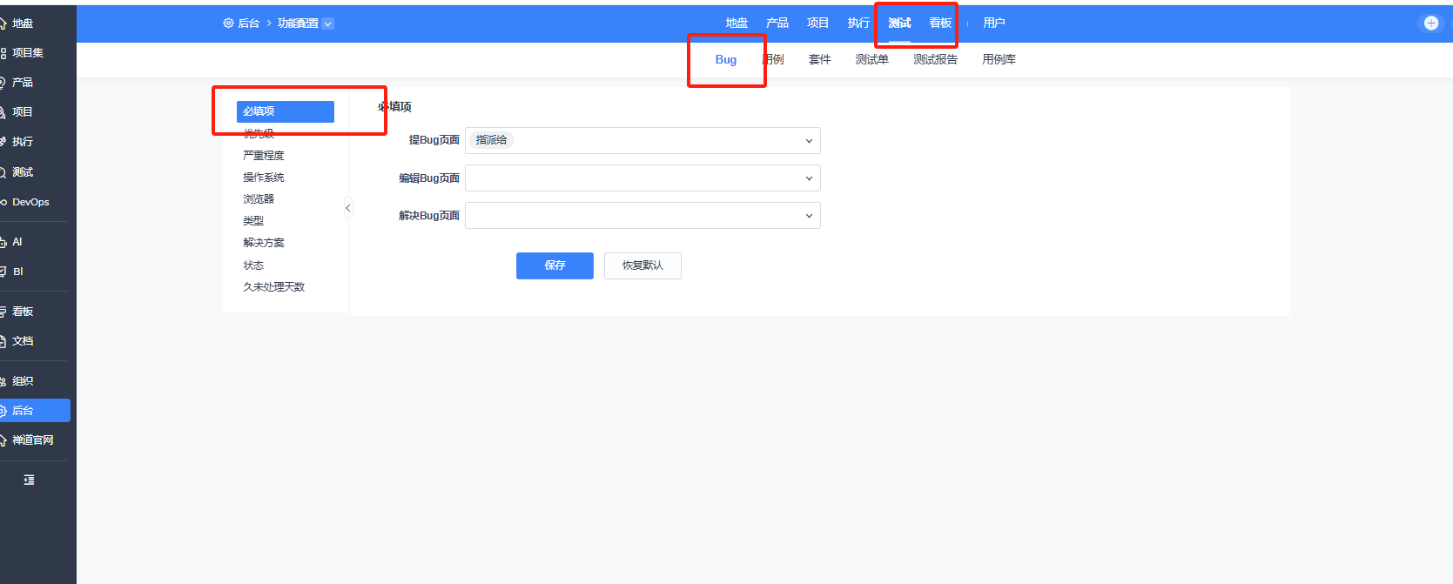This screenshot has width=1453, height=584.
Task: Select 测试 in top navigation
Action: click(x=899, y=23)
